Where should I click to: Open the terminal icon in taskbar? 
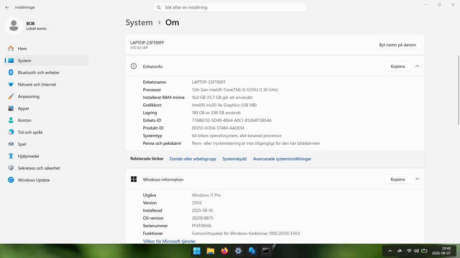point(266,251)
